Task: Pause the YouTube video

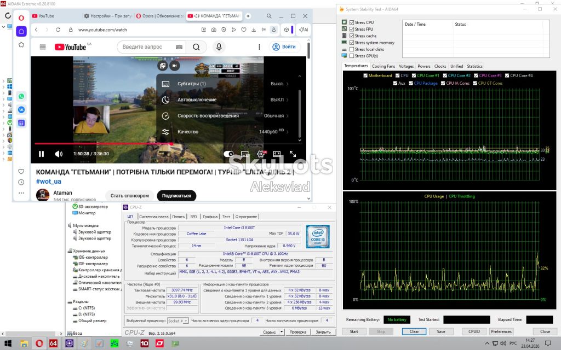Action: [42, 154]
